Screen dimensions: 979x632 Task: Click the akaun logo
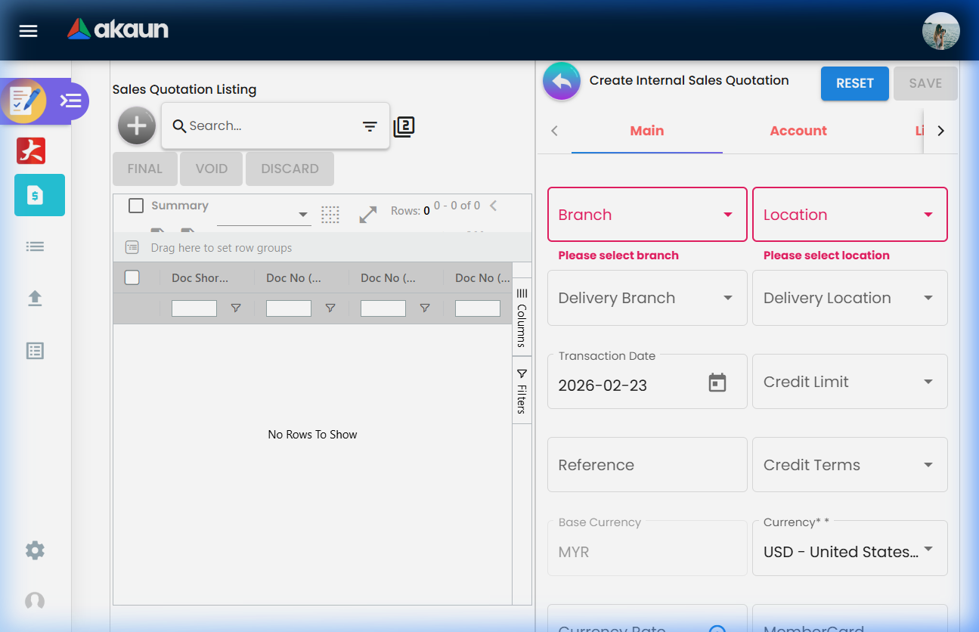coord(117,29)
